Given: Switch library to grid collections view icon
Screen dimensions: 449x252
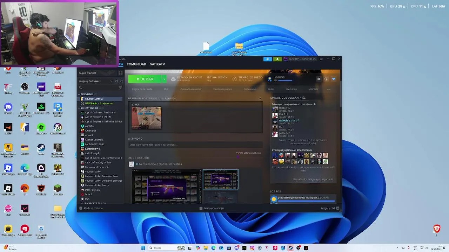Looking at the screenshot, I should (x=120, y=73).
